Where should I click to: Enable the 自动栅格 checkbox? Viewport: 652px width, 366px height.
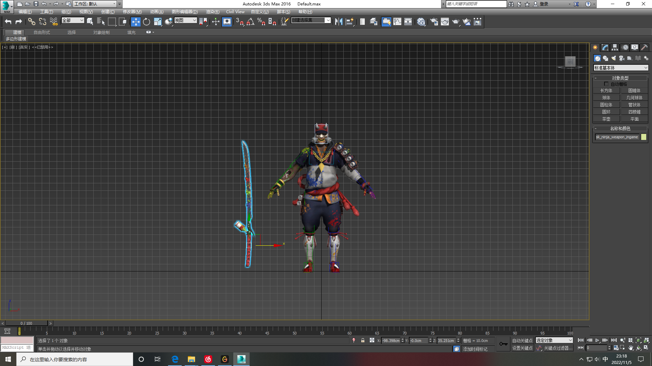coord(606,84)
